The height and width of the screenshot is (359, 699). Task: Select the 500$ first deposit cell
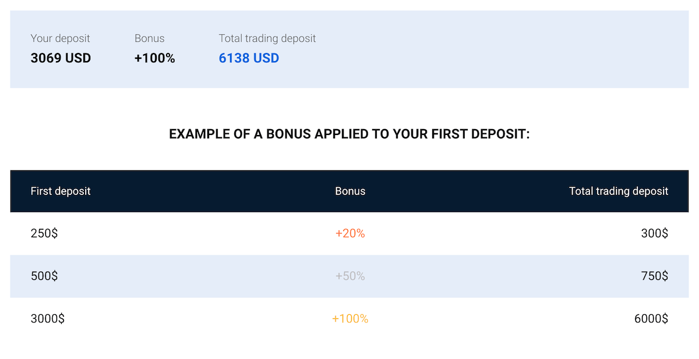click(44, 276)
